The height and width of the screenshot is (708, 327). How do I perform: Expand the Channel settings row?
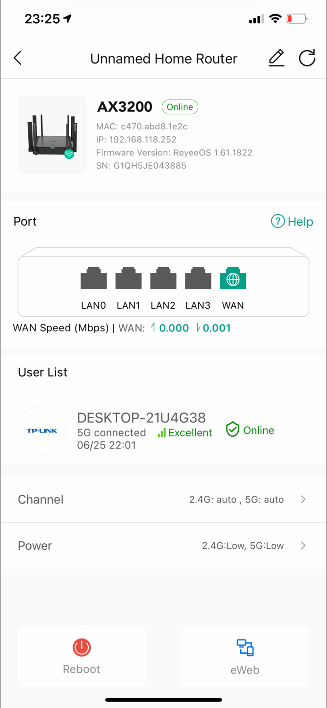coord(163,499)
